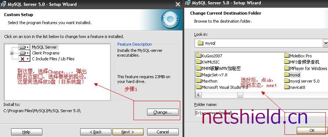Click the Change... button
Screen dimensions: 328x137
click(163, 112)
